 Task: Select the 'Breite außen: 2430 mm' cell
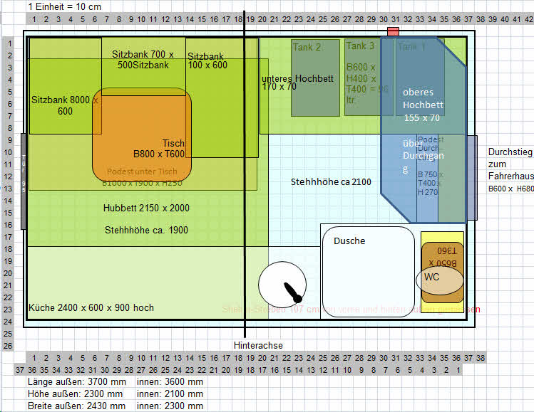tap(76, 406)
